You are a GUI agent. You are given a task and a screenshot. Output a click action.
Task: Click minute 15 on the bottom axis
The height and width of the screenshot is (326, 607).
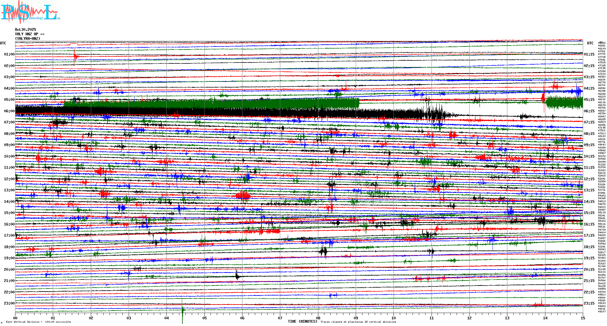(x=583, y=318)
